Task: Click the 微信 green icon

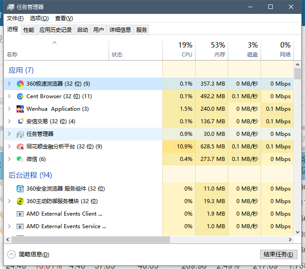Action: (x=20, y=159)
